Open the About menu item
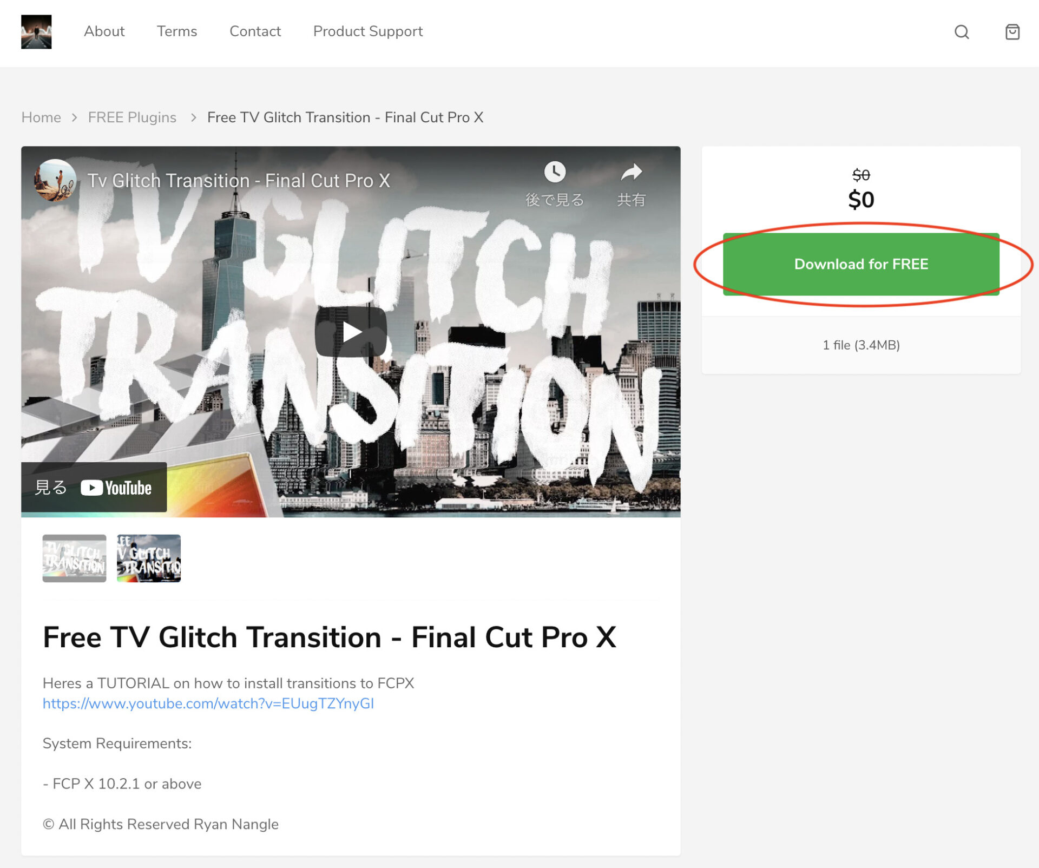The width and height of the screenshot is (1039, 868). tap(104, 31)
